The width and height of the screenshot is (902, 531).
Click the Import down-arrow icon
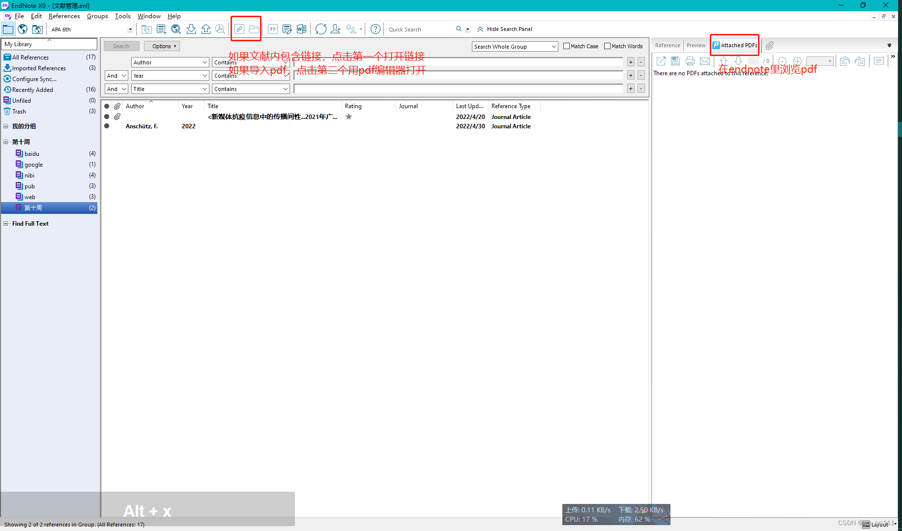click(x=191, y=29)
